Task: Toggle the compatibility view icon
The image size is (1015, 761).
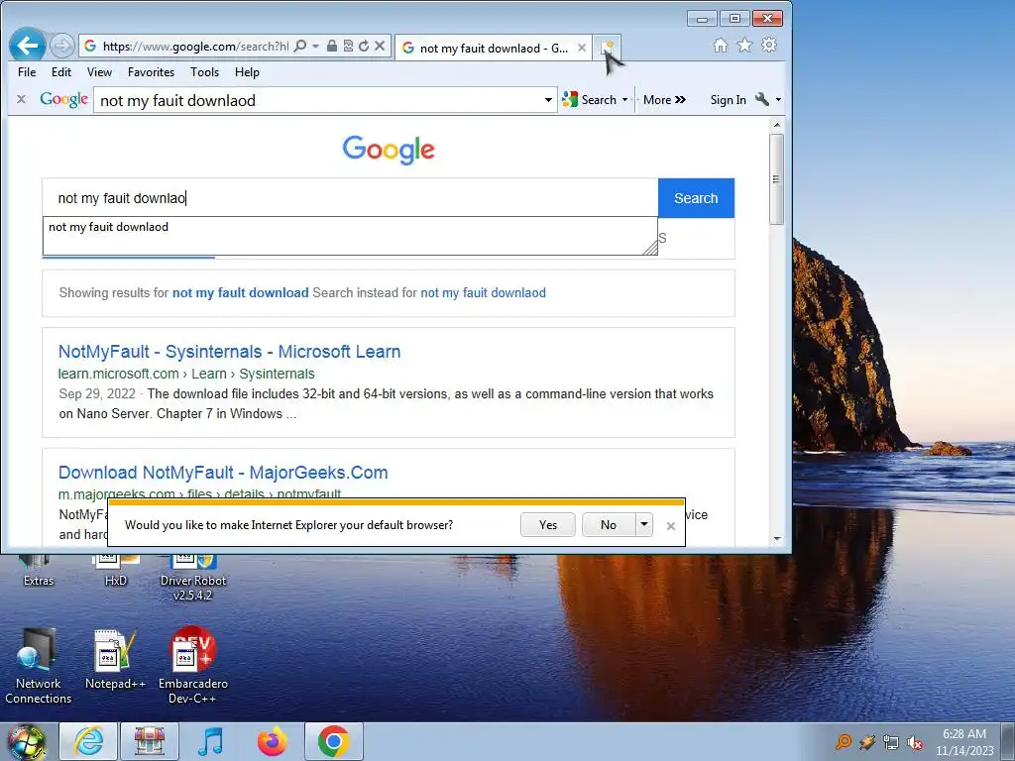Action: [348, 46]
